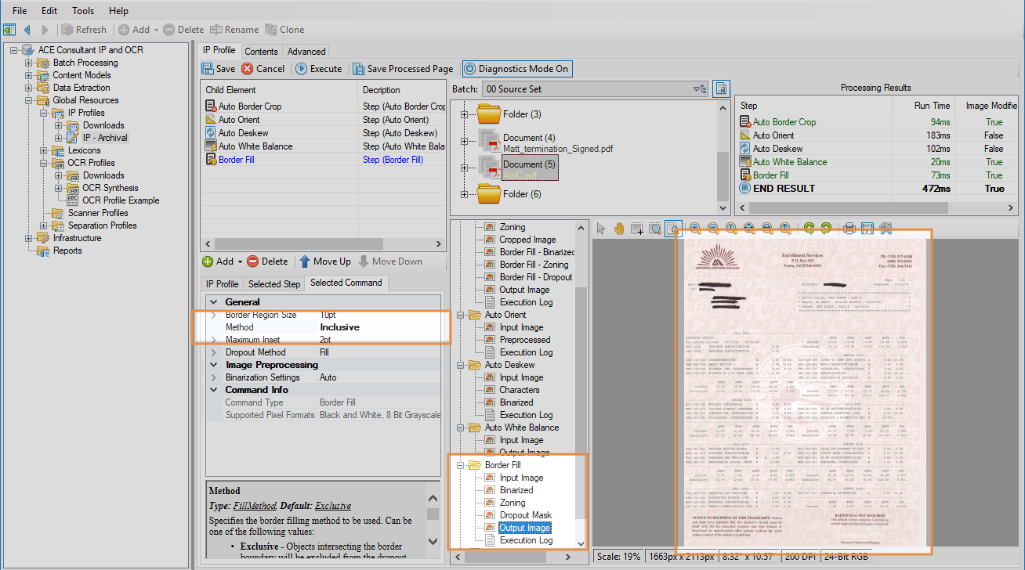The height and width of the screenshot is (570, 1025).
Task: Choose the rectangle region select tool
Action: coord(637,229)
